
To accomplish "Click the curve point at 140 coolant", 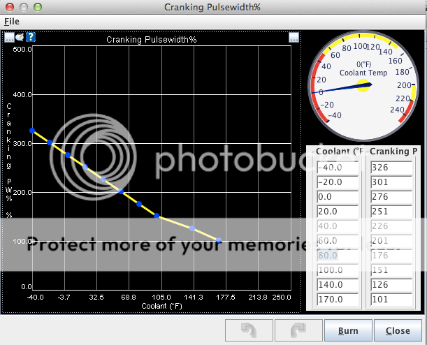I will [x=192, y=228].
